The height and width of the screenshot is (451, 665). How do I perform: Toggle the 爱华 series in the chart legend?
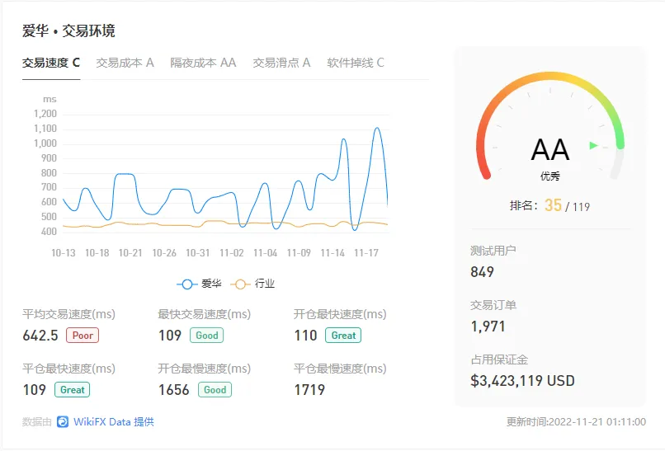[x=199, y=284]
